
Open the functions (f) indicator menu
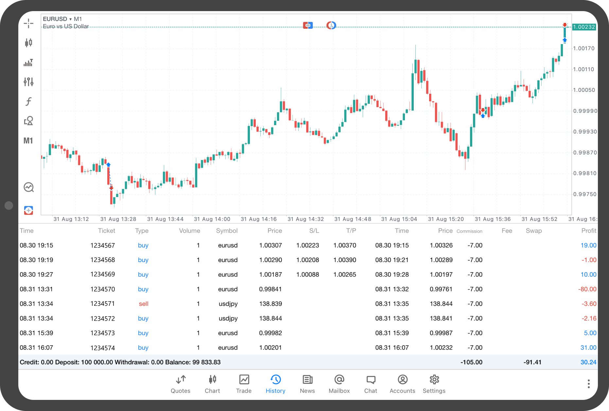point(28,102)
